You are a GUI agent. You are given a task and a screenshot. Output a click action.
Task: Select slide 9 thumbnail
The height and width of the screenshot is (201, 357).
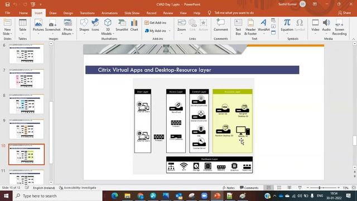pos(26,129)
